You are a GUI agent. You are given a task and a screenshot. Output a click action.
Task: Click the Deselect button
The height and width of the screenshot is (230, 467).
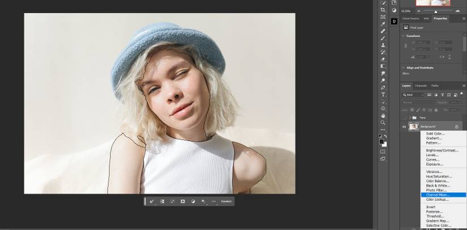(x=226, y=201)
